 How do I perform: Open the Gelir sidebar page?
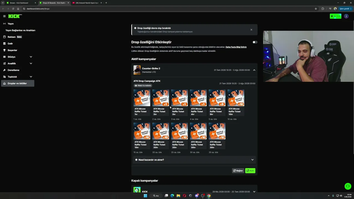coord(18,44)
